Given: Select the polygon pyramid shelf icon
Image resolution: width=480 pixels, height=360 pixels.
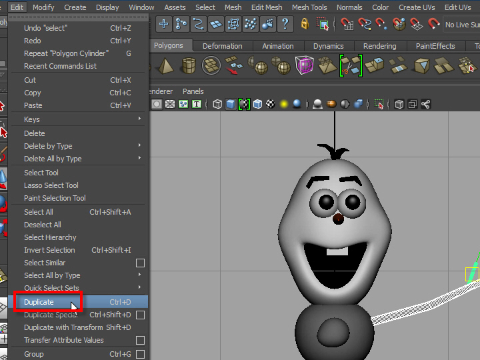Looking at the screenshot, I should 166,65.
